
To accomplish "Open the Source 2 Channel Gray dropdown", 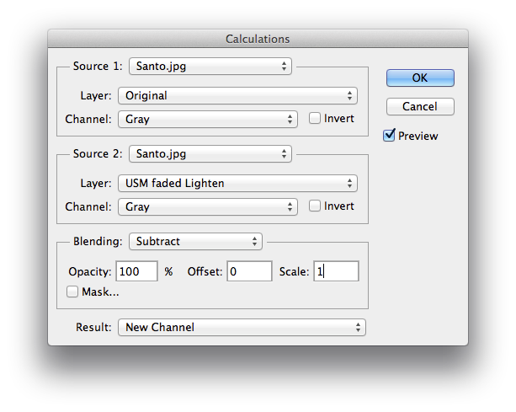I will click(208, 206).
